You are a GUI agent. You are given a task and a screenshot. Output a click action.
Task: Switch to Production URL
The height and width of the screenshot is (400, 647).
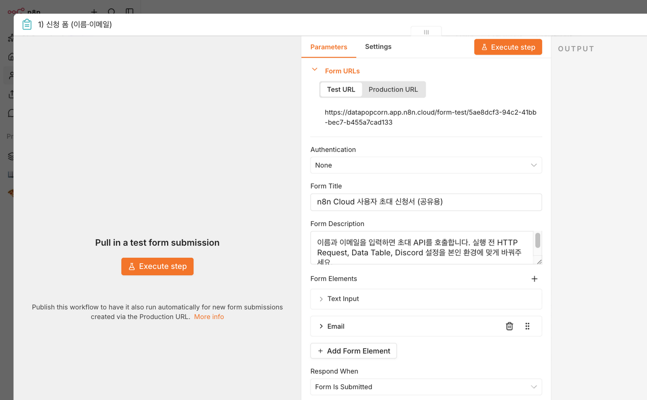click(x=393, y=90)
